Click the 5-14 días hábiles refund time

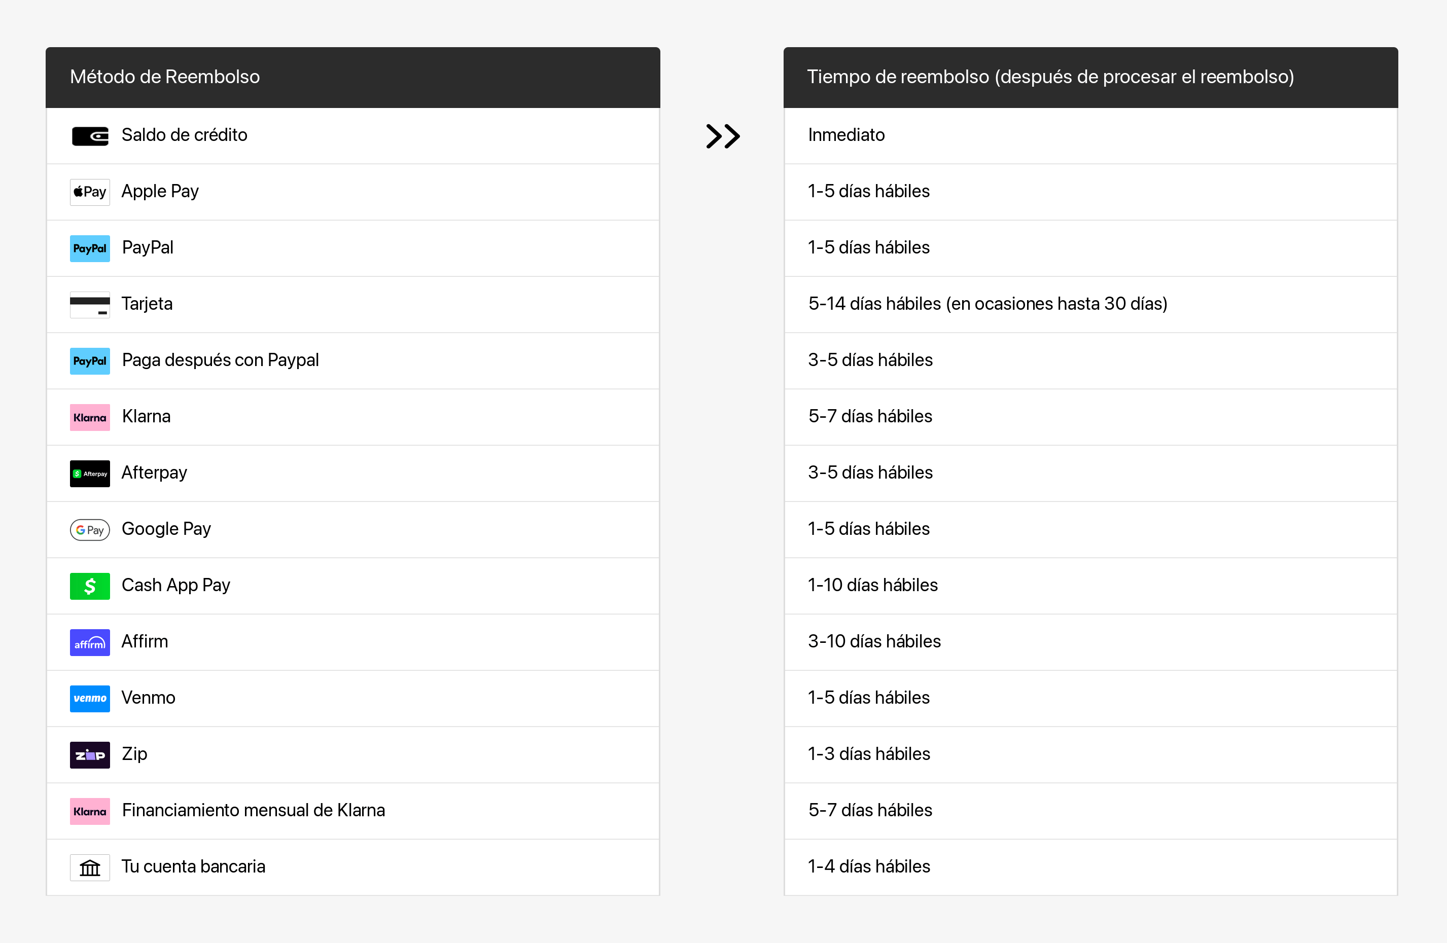tap(987, 304)
